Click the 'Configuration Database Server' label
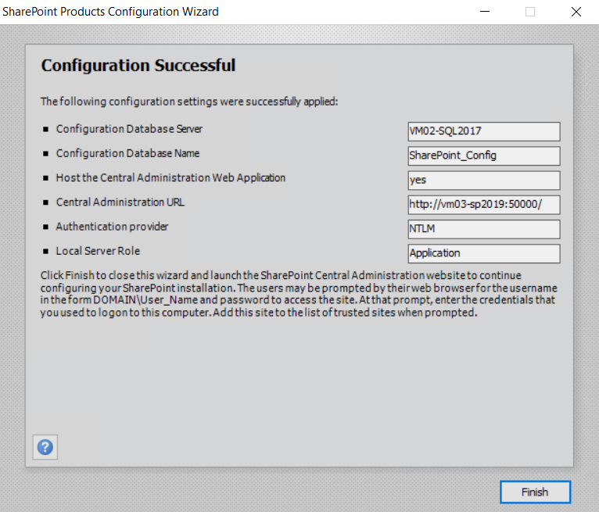Viewport: 599px width, 512px height. point(129,129)
